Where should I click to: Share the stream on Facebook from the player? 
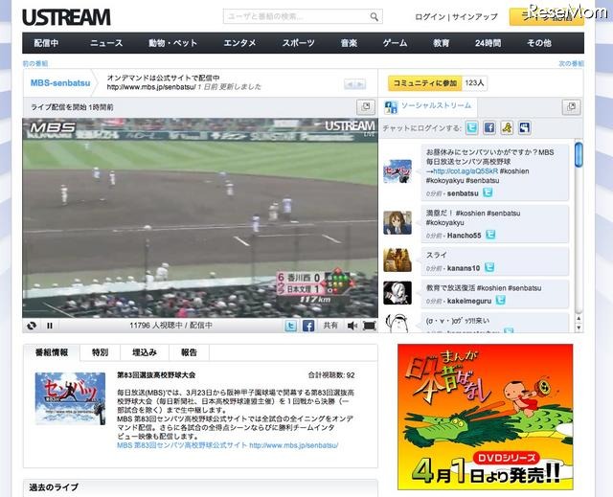tap(308, 325)
